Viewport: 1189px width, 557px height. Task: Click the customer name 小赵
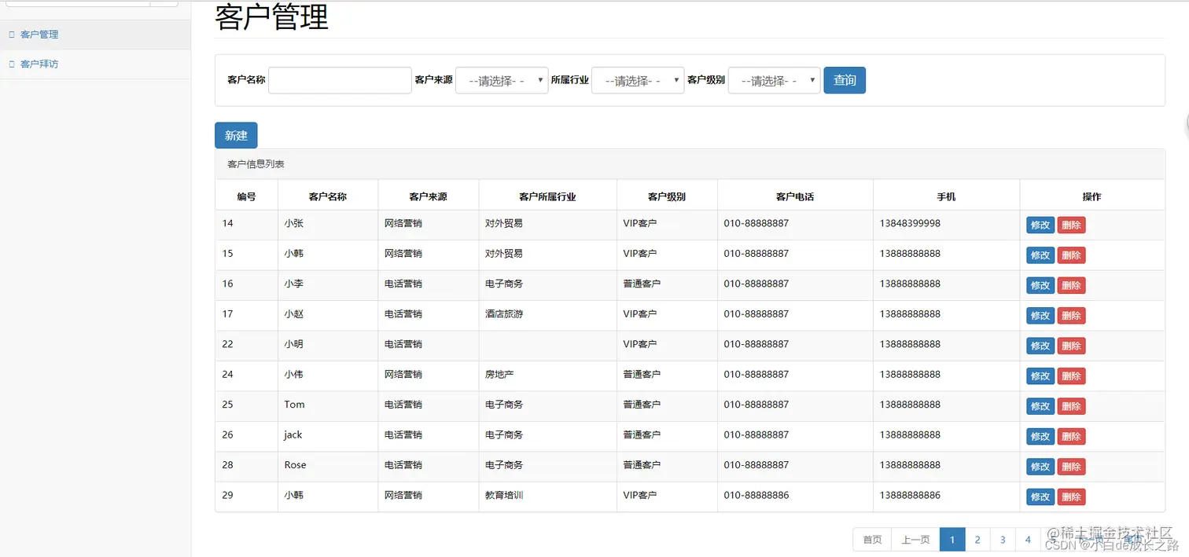(293, 313)
